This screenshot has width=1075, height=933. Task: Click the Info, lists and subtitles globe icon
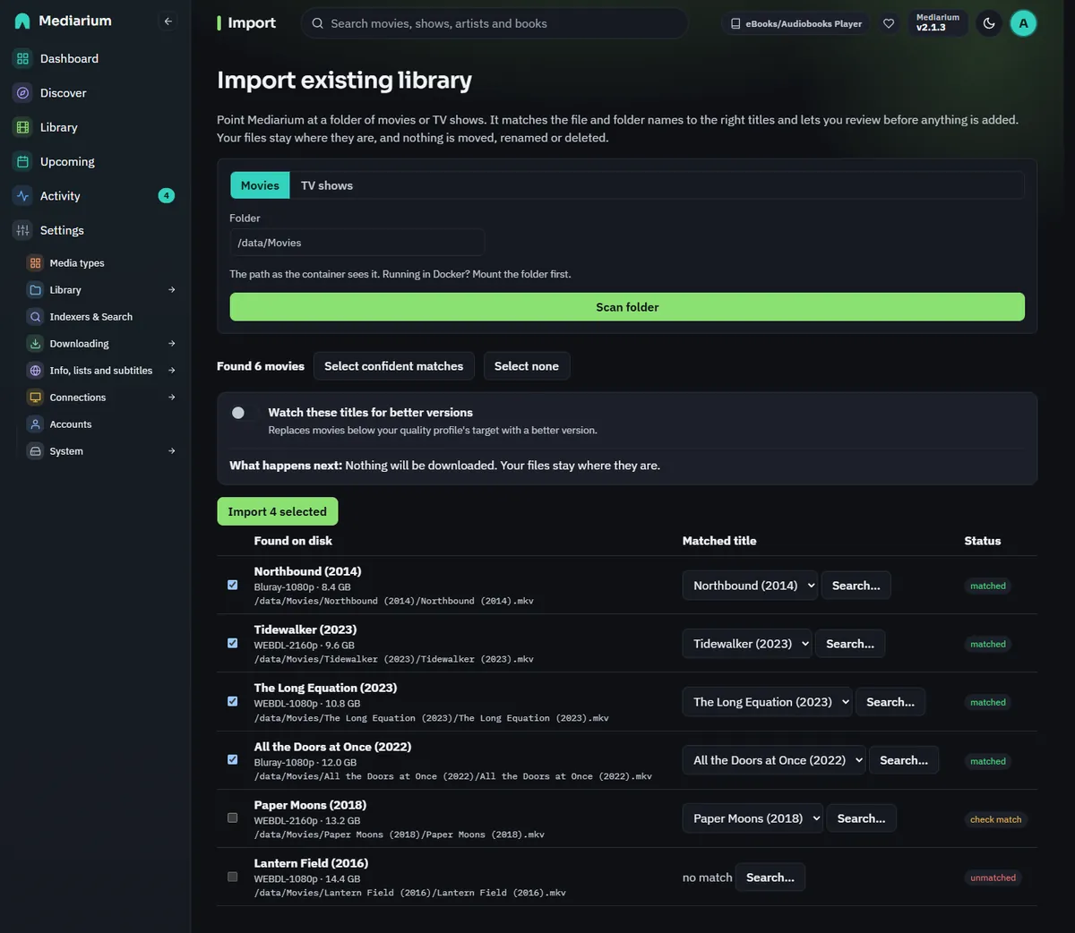tap(35, 371)
